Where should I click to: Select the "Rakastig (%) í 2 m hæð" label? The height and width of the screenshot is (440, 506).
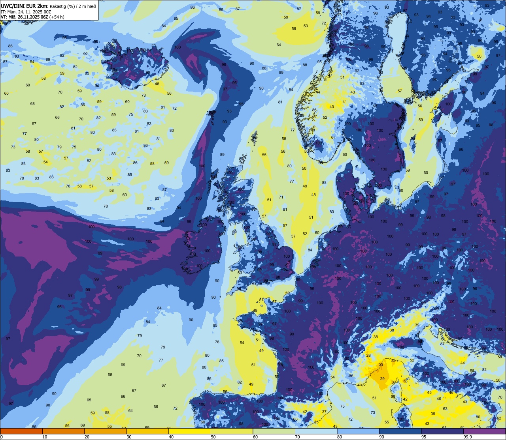73,6
